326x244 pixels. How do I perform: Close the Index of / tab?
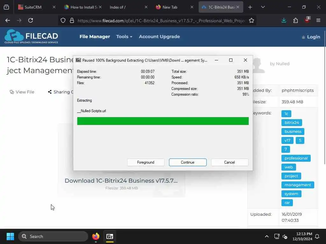(x=146, y=7)
